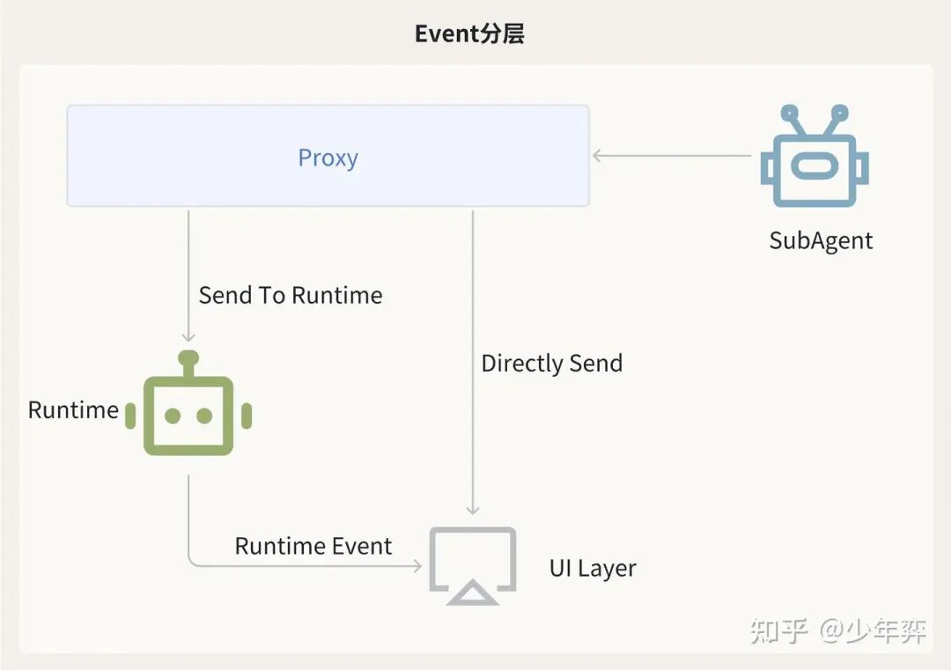This screenshot has width=951, height=670.
Task: Click the Directly Send arrowhead above UI Layer
Action: pos(473,509)
